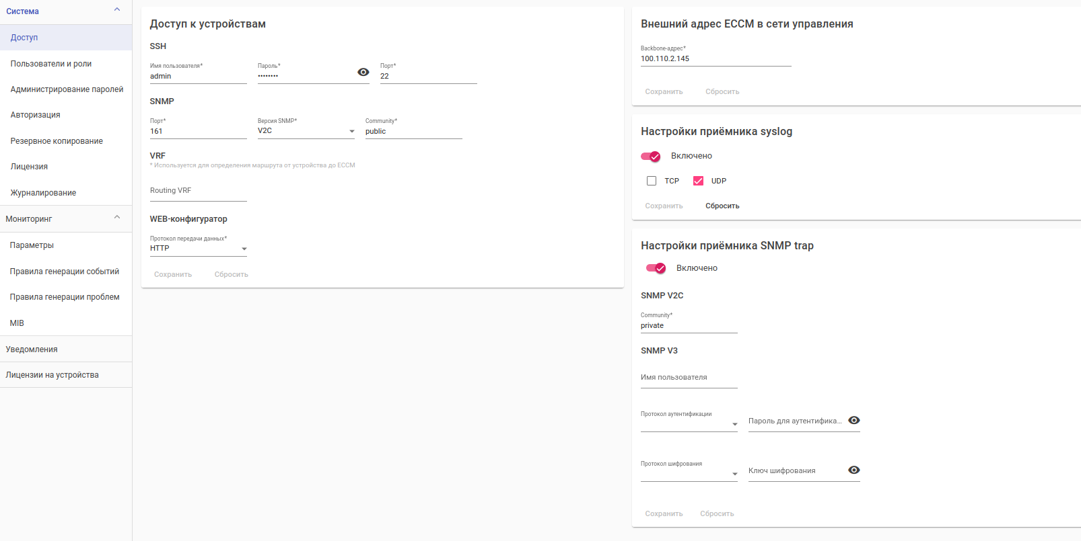This screenshot has width=1081, height=541.
Task: Turn off the SNMP trap receiver switch
Action: coord(656,268)
